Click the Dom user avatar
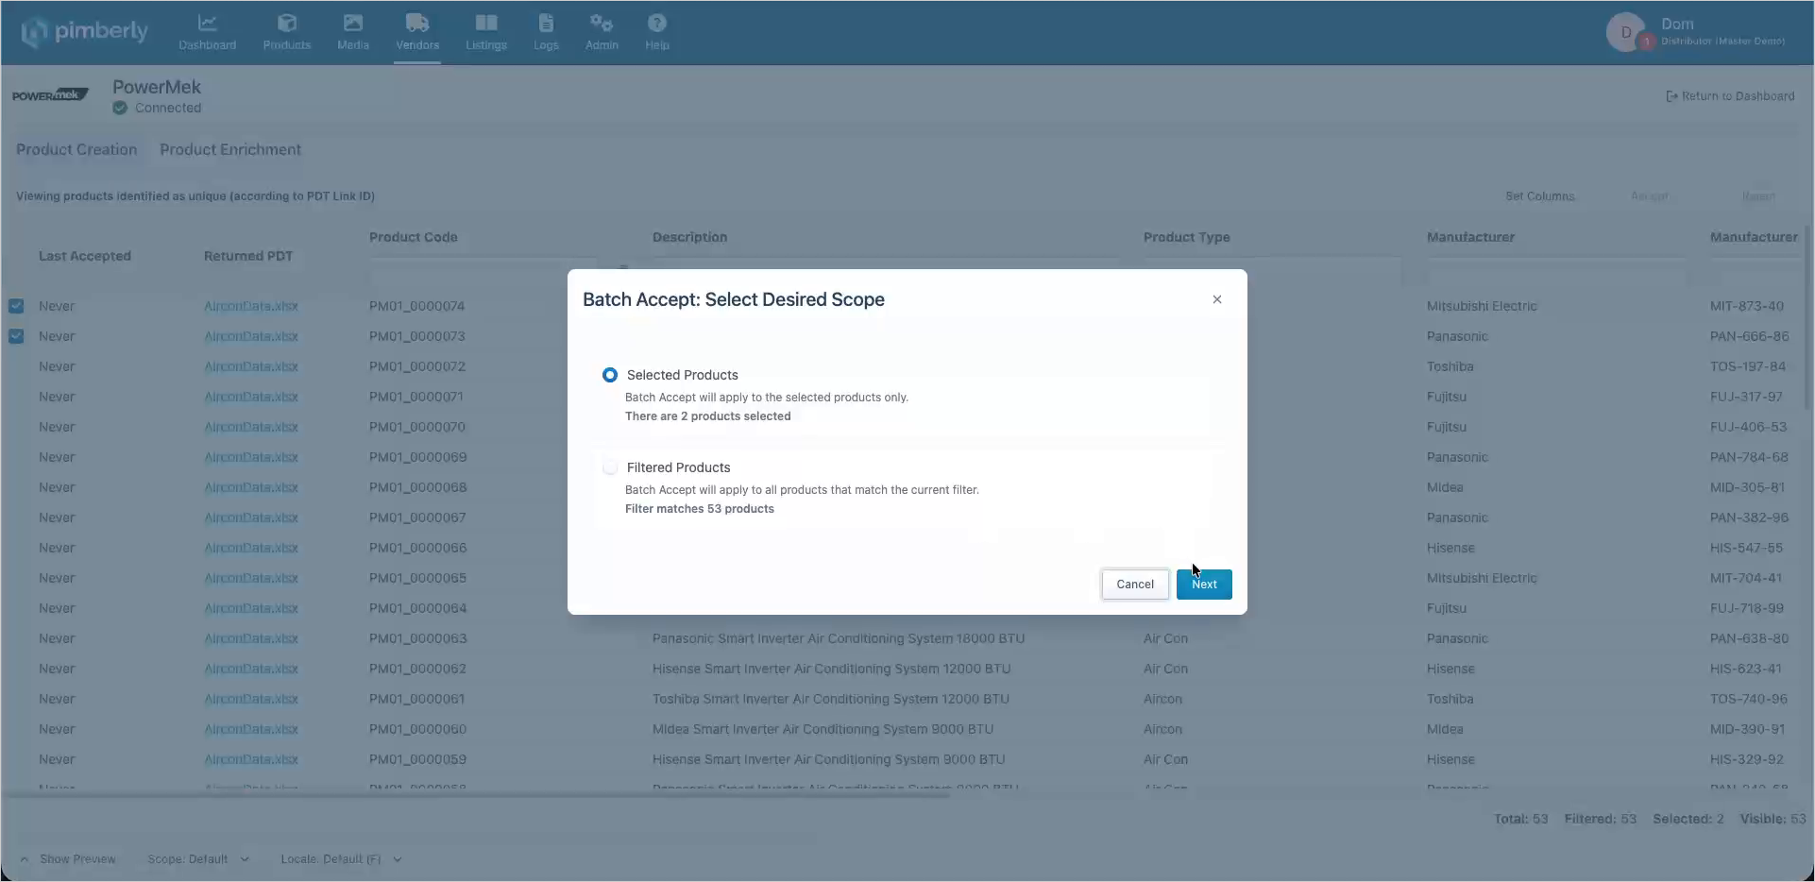 click(1626, 32)
